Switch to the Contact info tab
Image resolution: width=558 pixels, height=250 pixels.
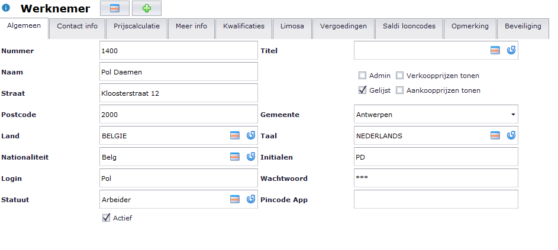tap(78, 26)
